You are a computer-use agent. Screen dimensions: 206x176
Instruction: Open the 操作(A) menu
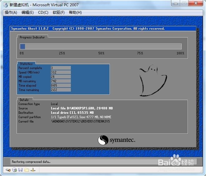pos(11,13)
